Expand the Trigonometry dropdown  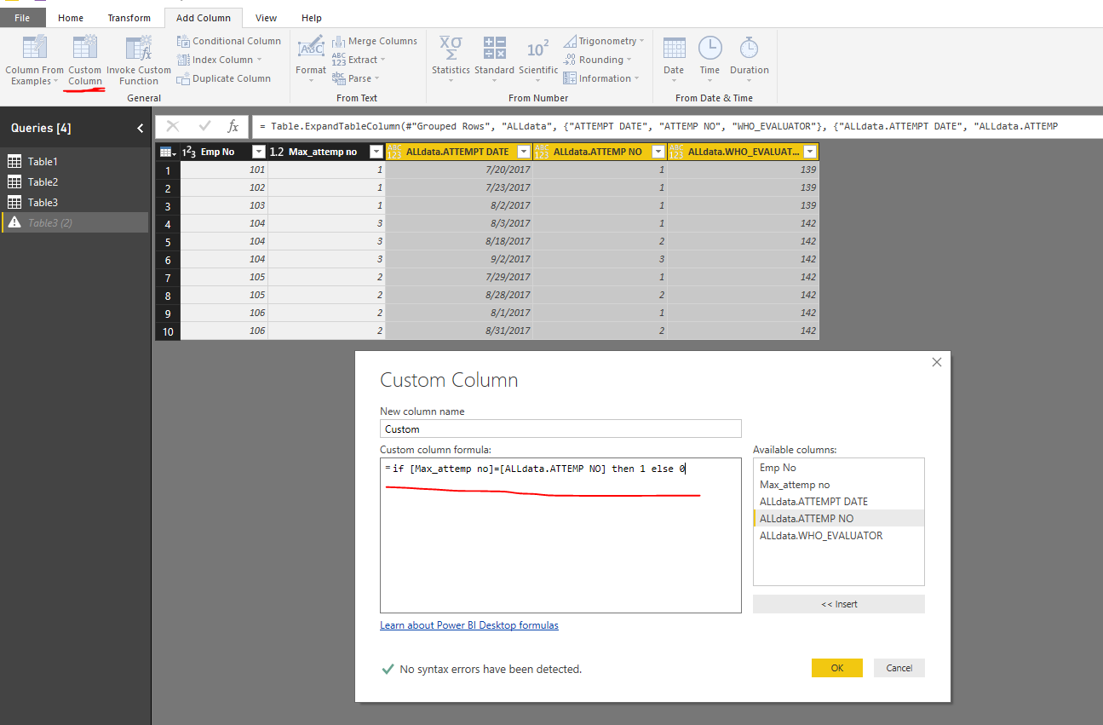coord(604,41)
